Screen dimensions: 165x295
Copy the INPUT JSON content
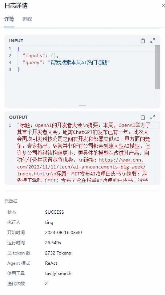pos(143,41)
